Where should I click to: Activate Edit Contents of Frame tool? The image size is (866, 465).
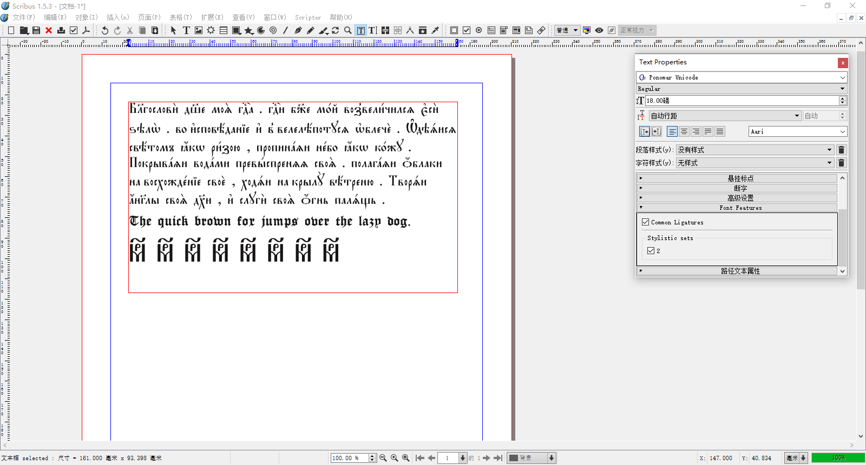coord(360,30)
